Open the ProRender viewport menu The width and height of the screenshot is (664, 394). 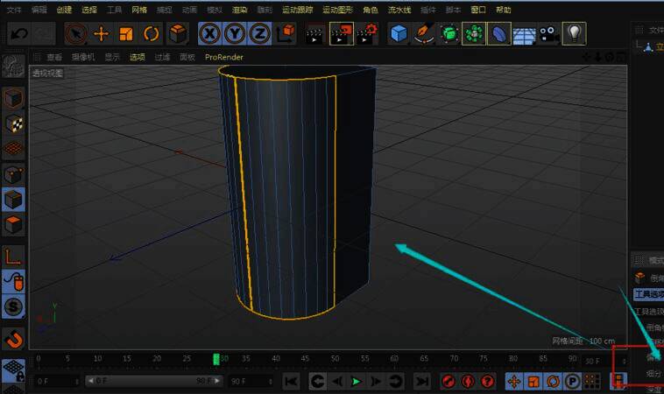(x=224, y=57)
